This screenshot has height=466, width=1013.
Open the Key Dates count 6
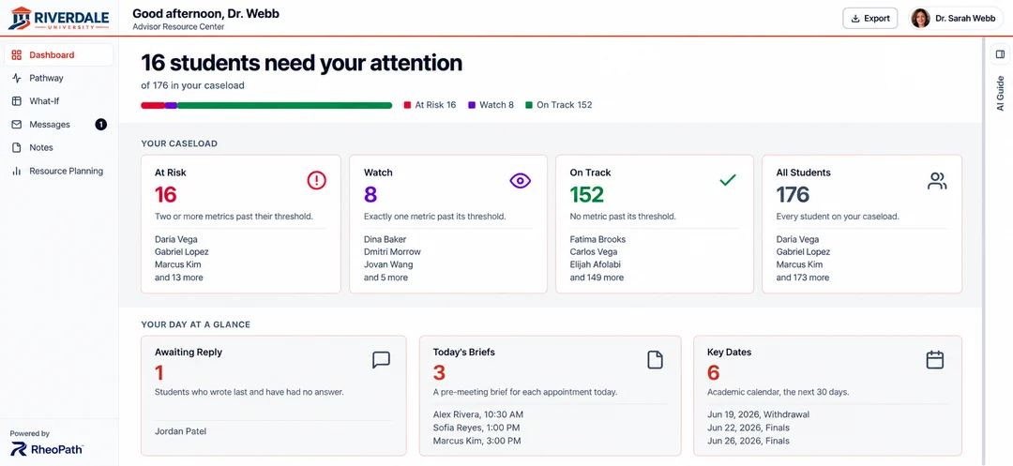pyautogui.click(x=713, y=373)
